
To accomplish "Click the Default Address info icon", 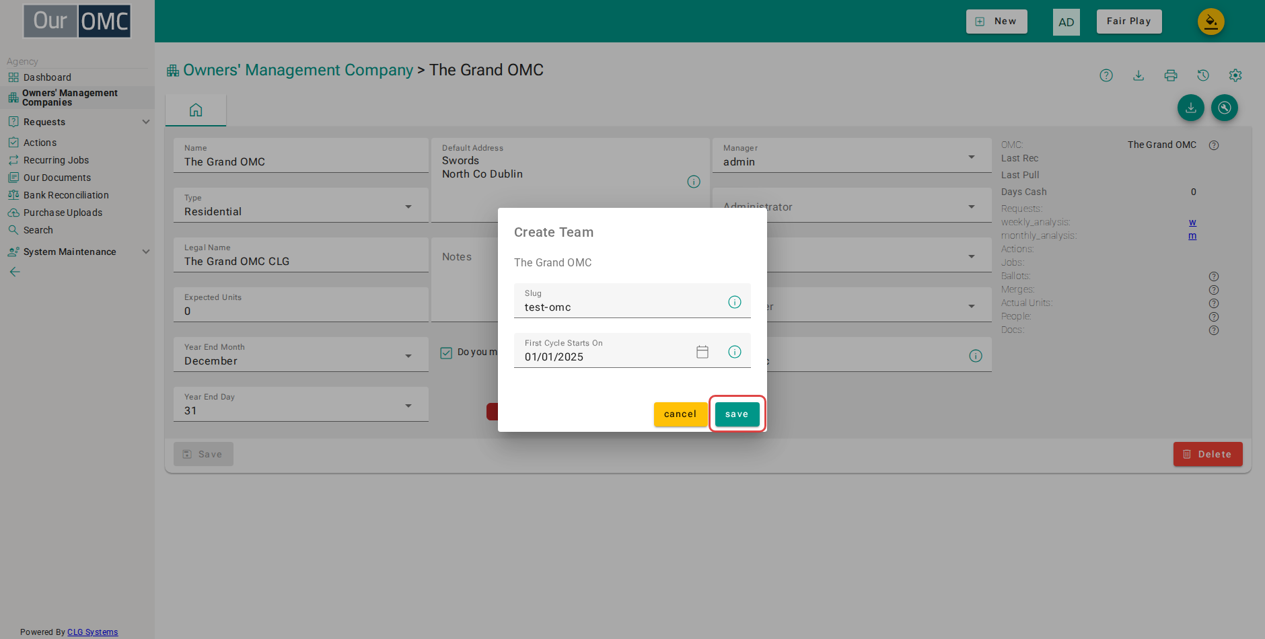I will tap(694, 182).
